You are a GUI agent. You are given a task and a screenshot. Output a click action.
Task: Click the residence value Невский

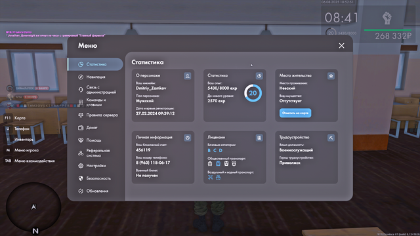pyautogui.click(x=287, y=88)
